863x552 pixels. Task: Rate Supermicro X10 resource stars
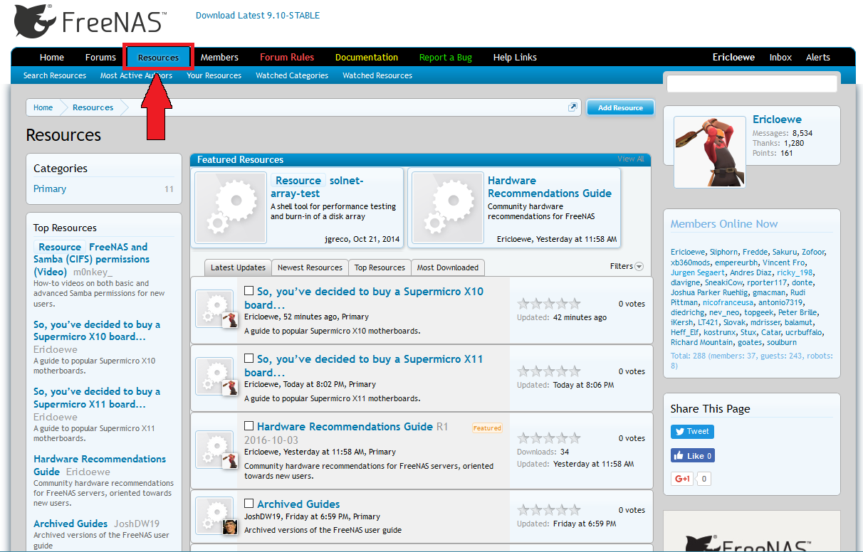[x=549, y=304]
